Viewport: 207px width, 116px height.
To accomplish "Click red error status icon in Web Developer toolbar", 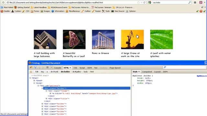I will [x=201, y=11].
